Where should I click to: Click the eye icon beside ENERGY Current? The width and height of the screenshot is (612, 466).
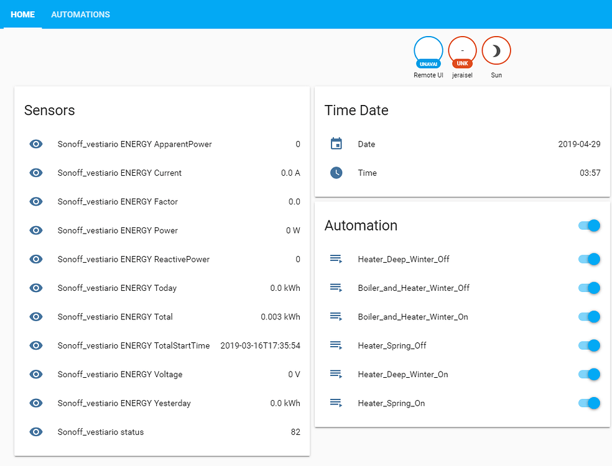click(35, 173)
